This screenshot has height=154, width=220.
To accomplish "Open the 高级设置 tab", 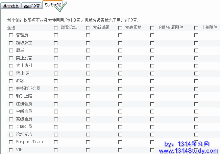I will [32, 6].
